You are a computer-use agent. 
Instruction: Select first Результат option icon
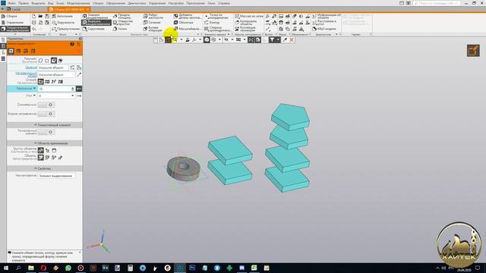point(40,61)
